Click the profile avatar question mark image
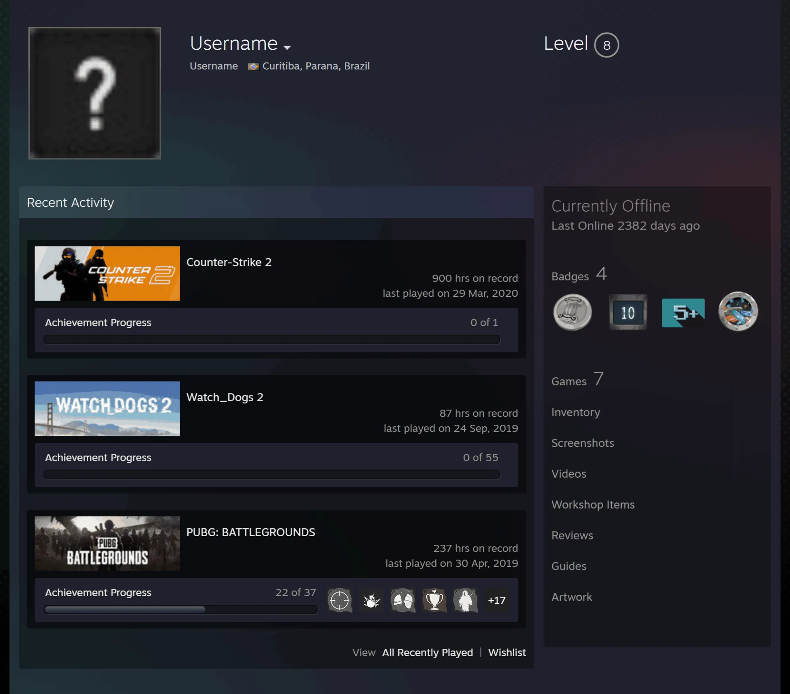 click(95, 93)
